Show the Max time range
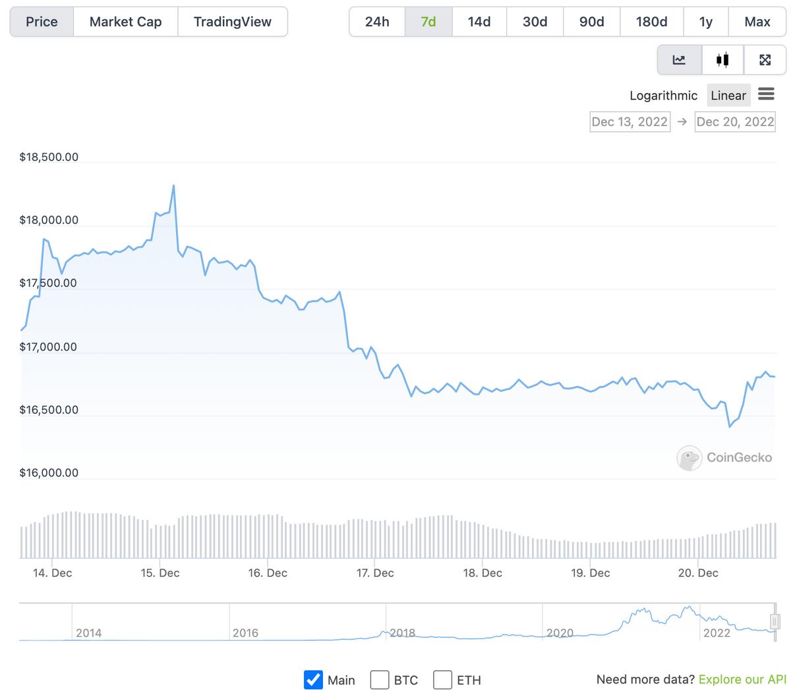Image resolution: width=791 pixels, height=690 pixels. [757, 22]
